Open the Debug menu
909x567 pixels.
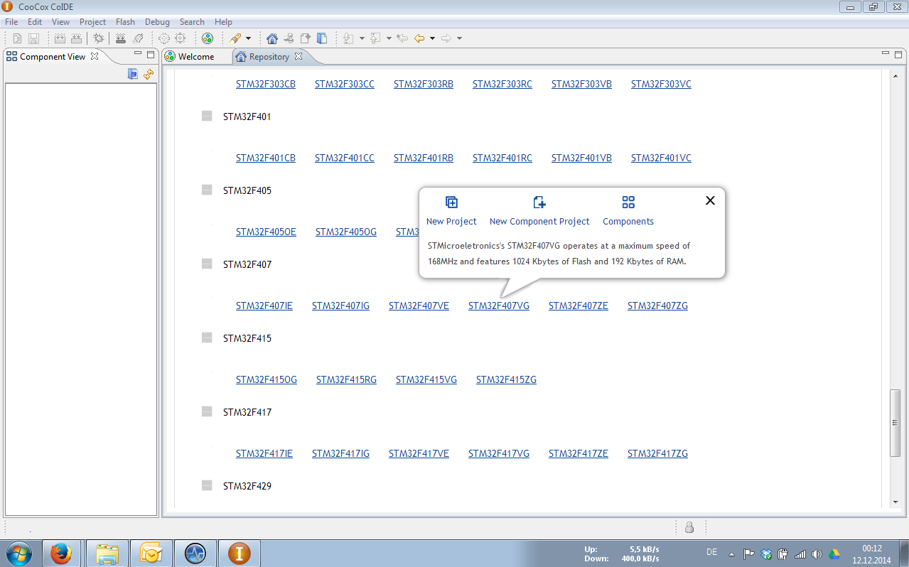click(x=157, y=22)
